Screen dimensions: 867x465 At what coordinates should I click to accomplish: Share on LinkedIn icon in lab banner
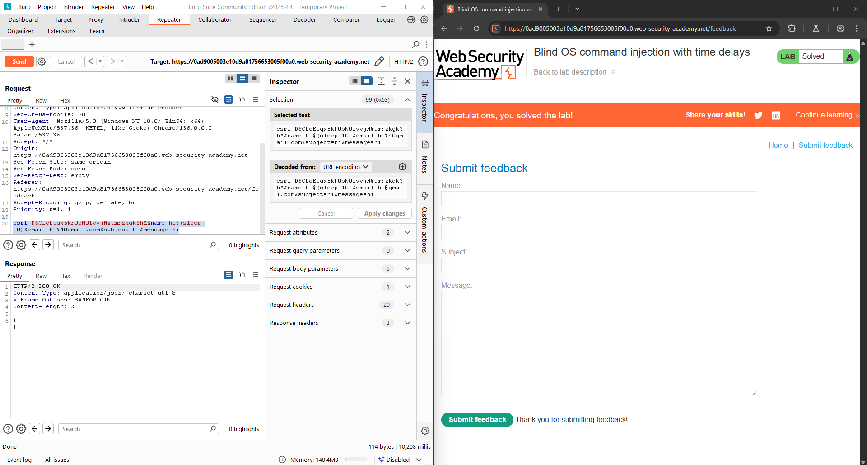(x=776, y=115)
